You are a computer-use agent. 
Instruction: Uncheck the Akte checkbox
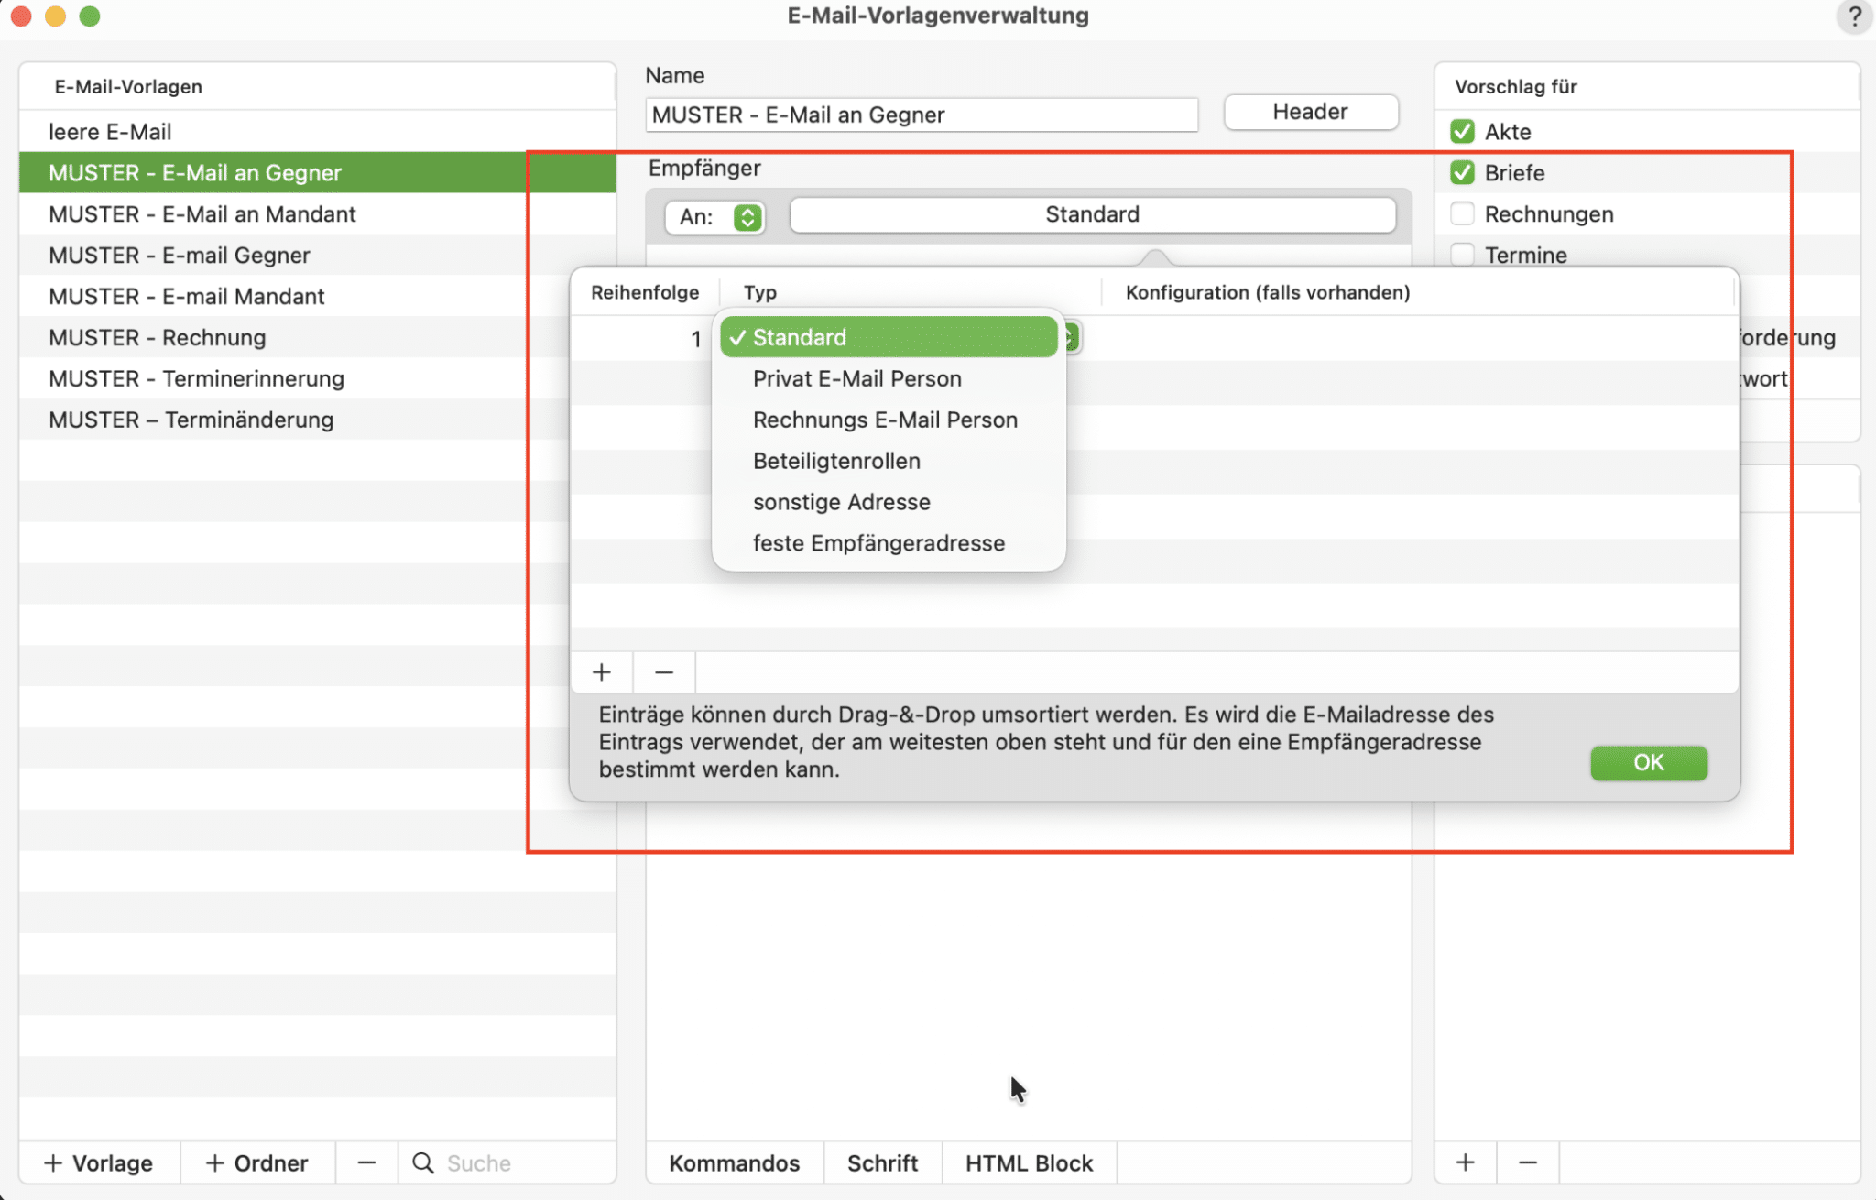[1462, 132]
